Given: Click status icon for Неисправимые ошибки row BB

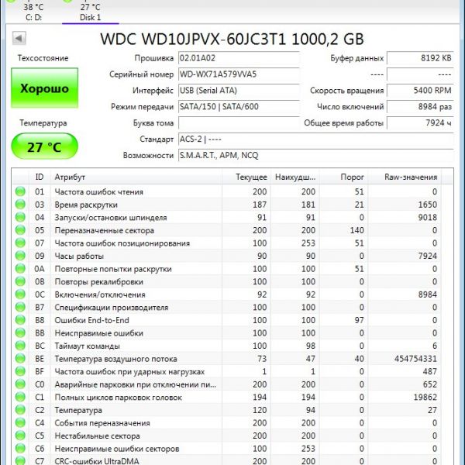Looking at the screenshot, I should pyautogui.click(x=20, y=333).
